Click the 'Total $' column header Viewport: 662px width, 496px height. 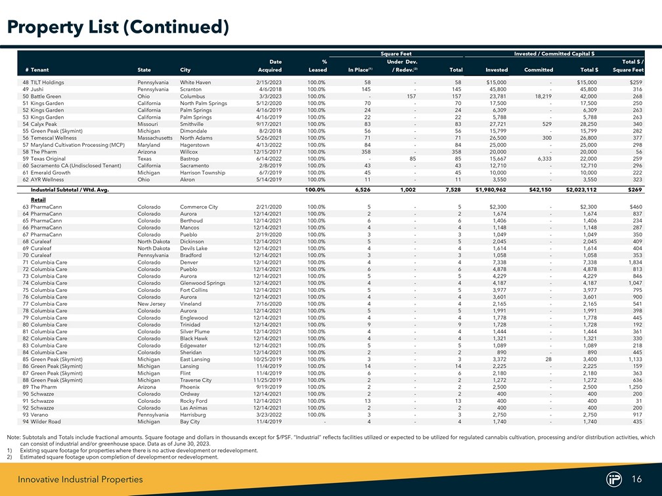coord(589,70)
